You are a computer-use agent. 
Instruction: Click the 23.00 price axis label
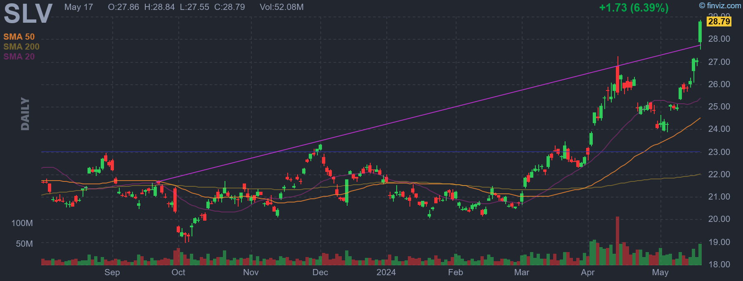719,152
